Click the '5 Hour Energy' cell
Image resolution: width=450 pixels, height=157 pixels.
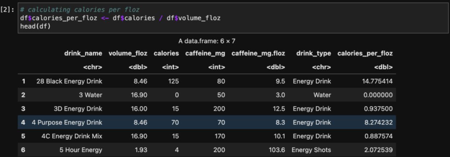81,150
